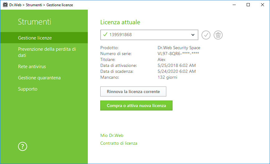
Task: Close the Dr.Web window
Action: pos(263,5)
